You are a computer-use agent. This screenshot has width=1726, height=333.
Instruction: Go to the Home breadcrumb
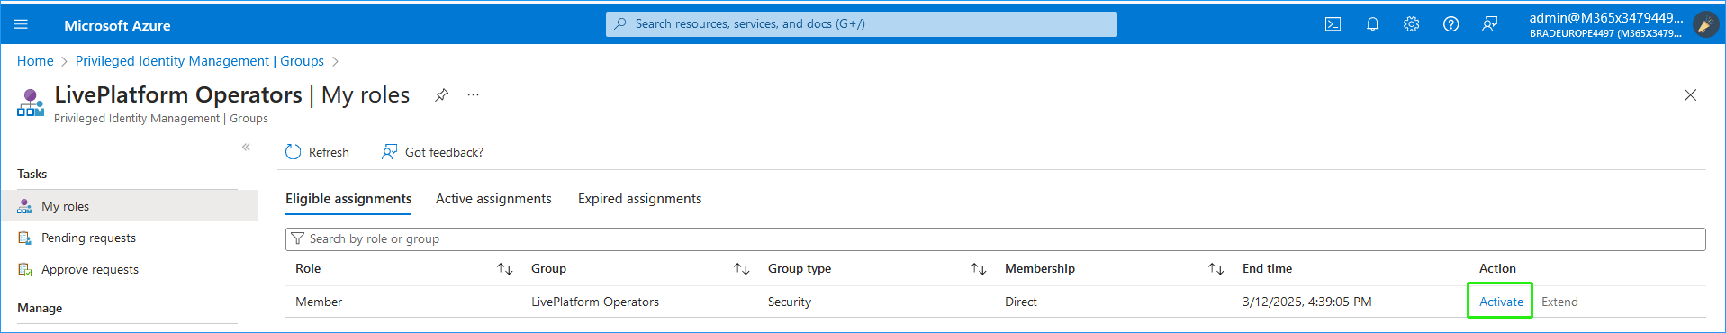(35, 61)
